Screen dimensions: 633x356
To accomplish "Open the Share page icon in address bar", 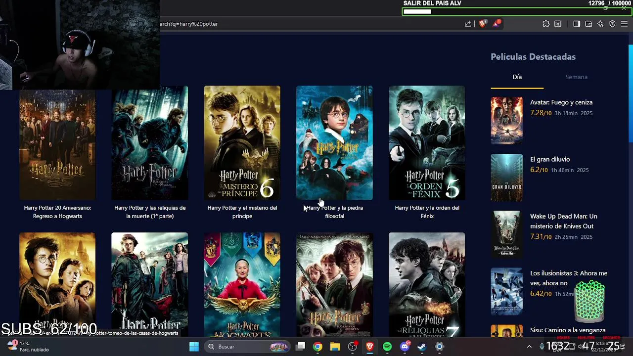I will click(468, 24).
